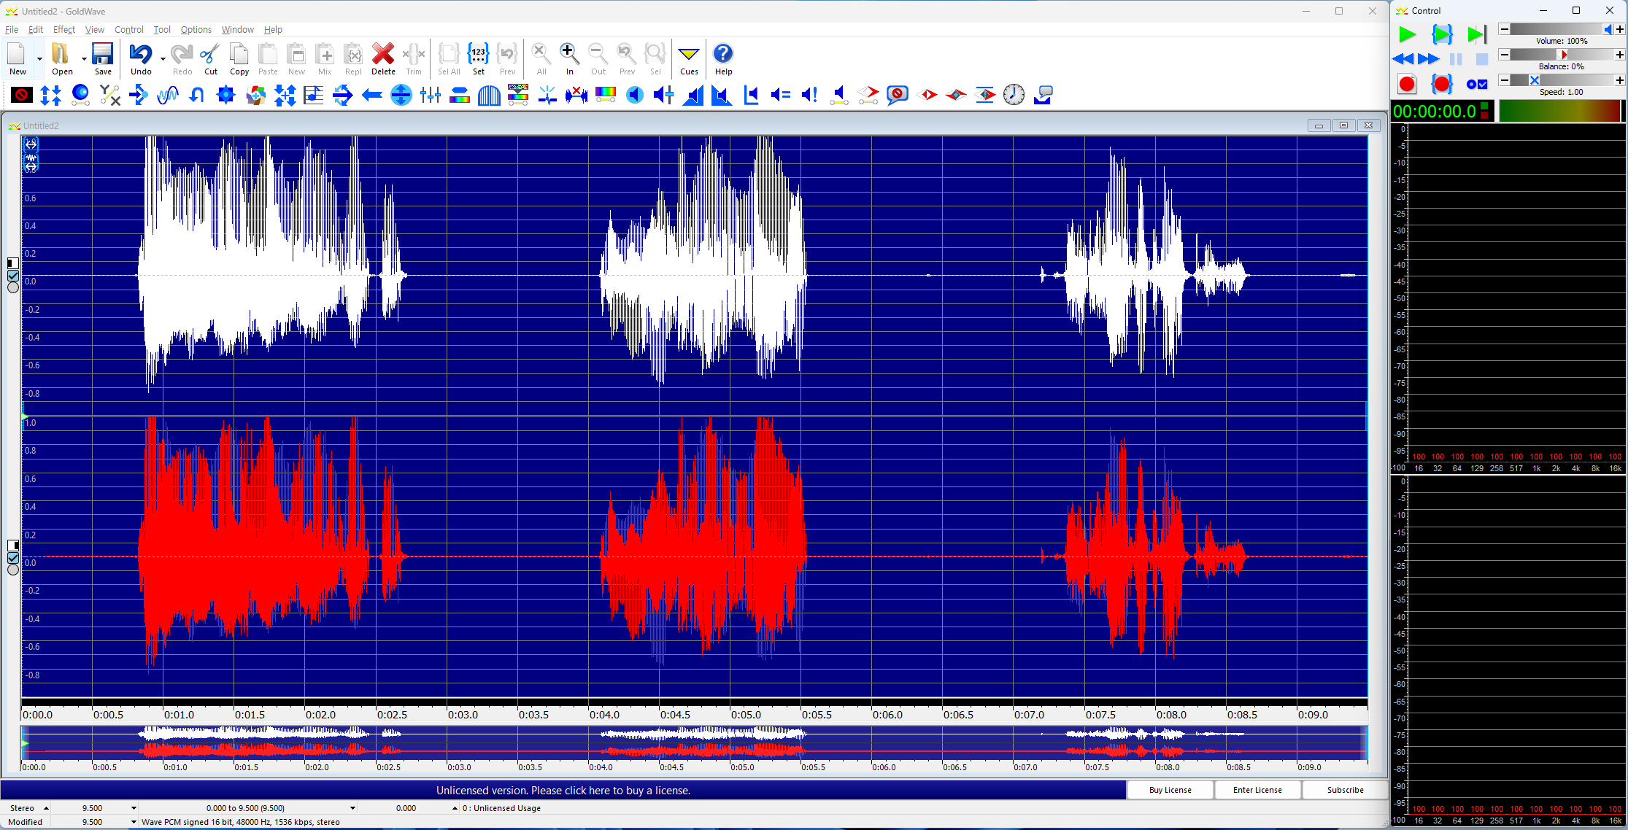Click the Cues toolbar icon
Image resolution: width=1628 pixels, height=830 pixels.
click(688, 58)
